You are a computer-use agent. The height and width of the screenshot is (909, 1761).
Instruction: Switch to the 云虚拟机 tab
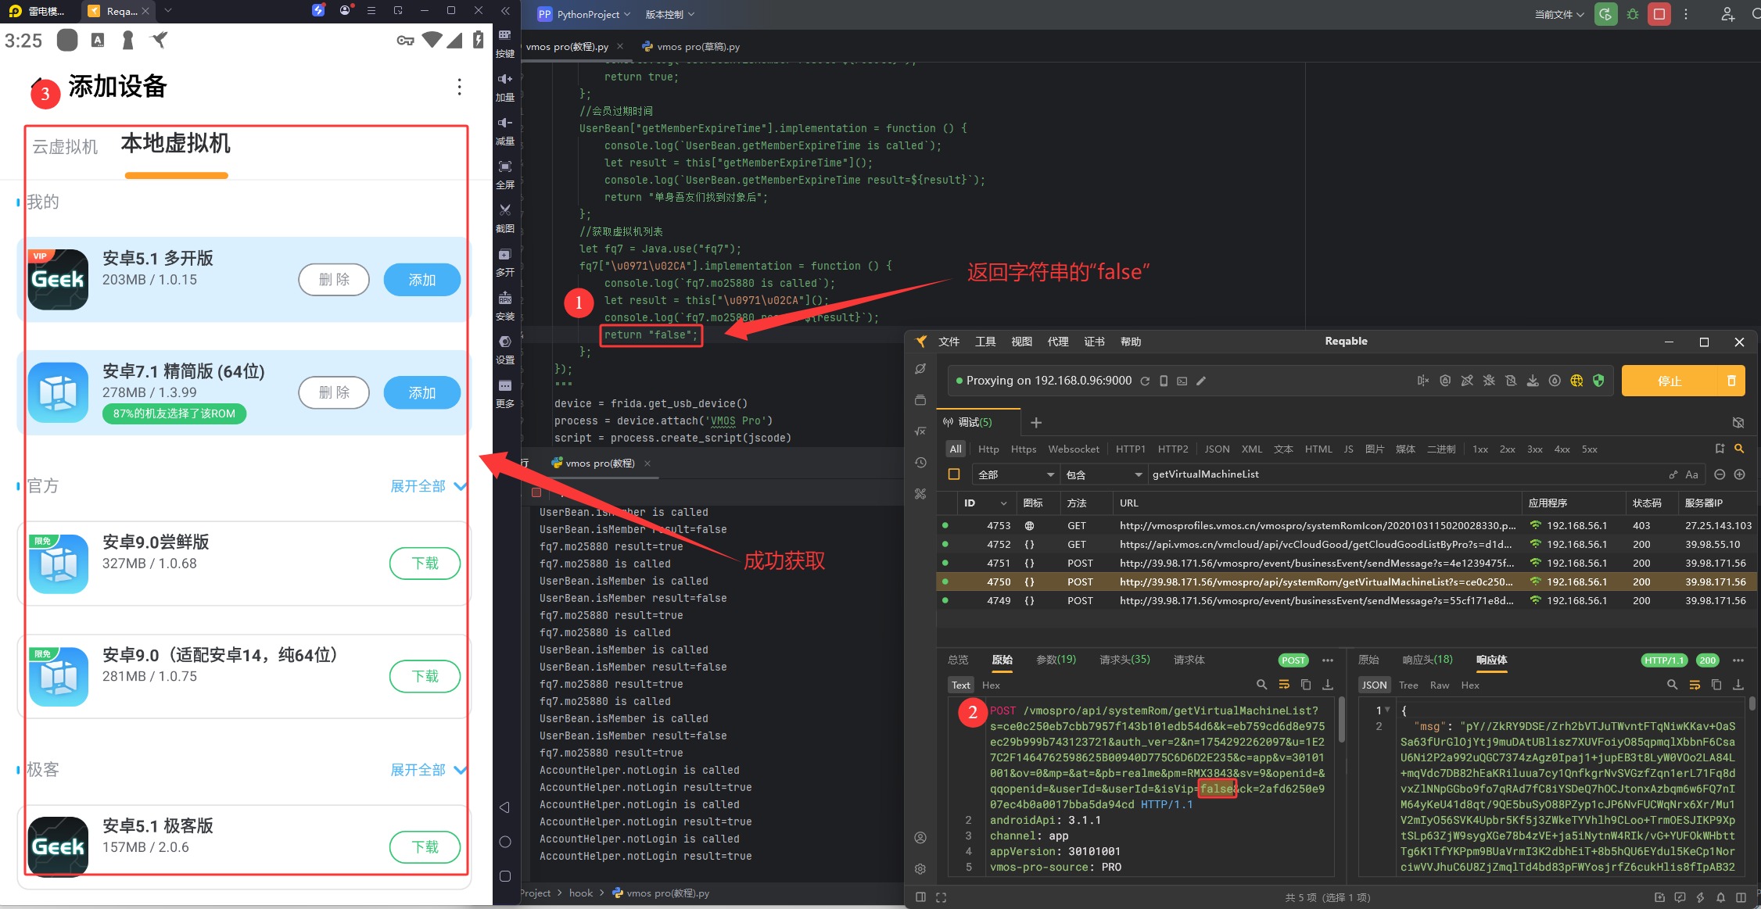point(65,147)
